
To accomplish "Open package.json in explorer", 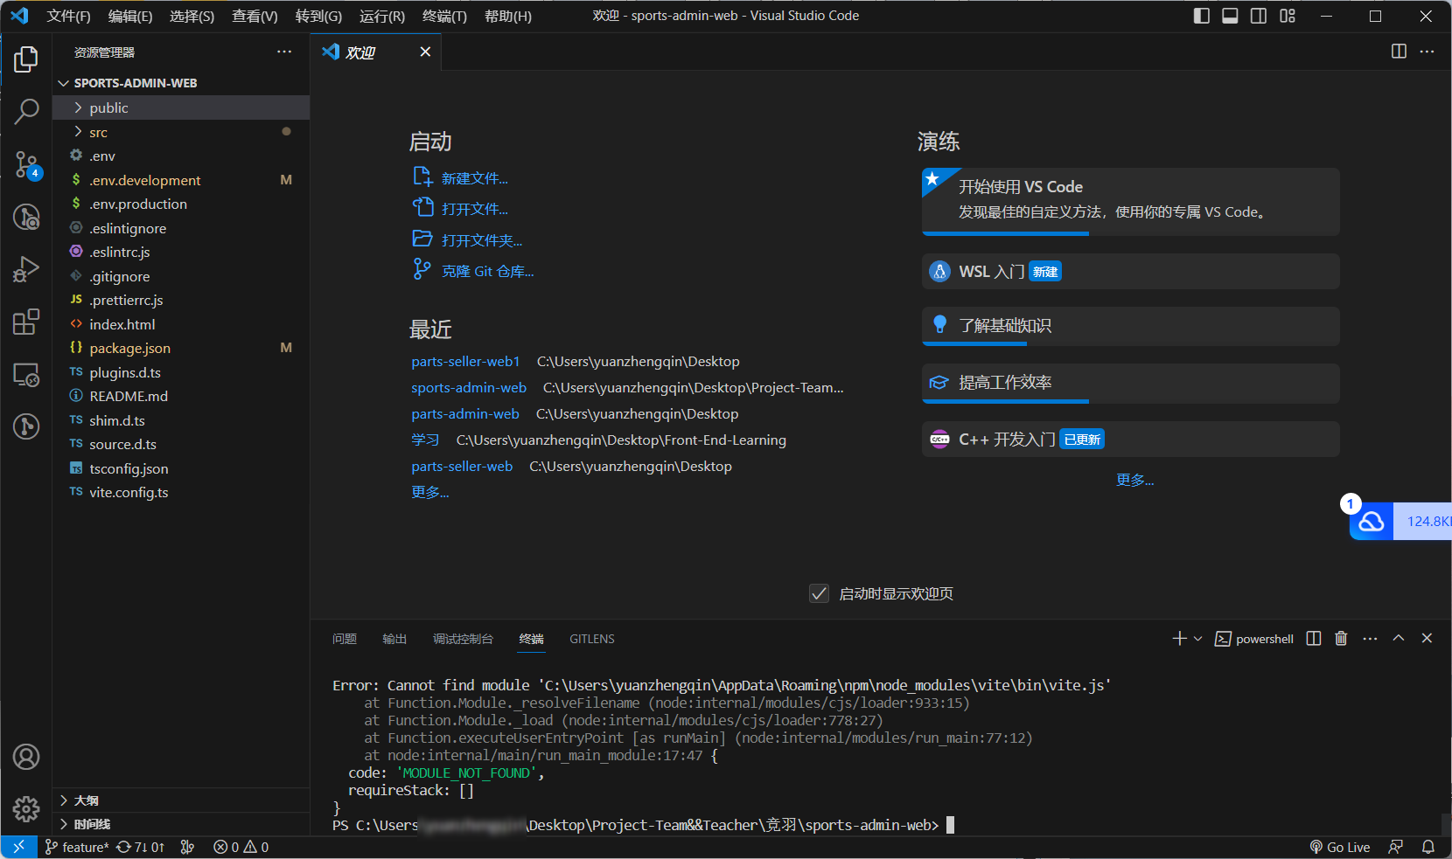I will point(181,348).
